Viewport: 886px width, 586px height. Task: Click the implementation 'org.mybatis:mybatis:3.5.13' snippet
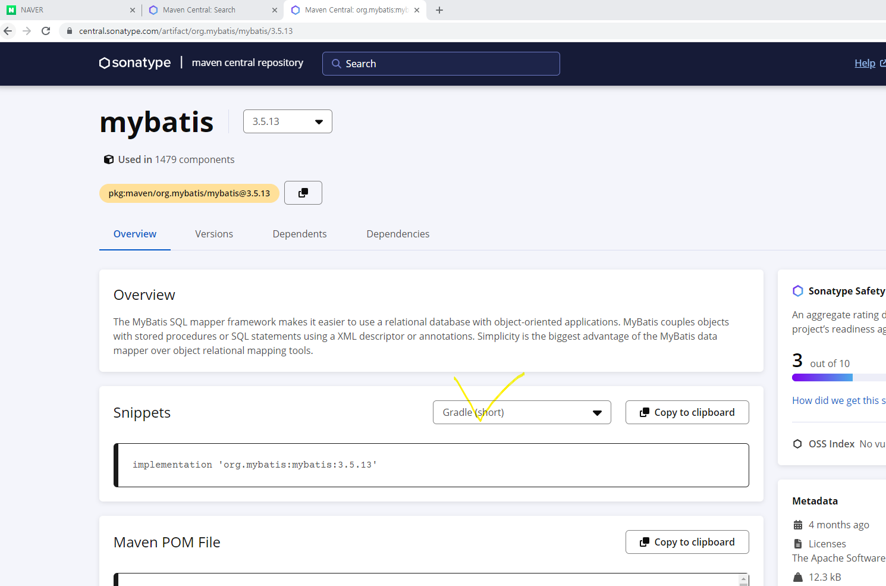tap(255, 465)
